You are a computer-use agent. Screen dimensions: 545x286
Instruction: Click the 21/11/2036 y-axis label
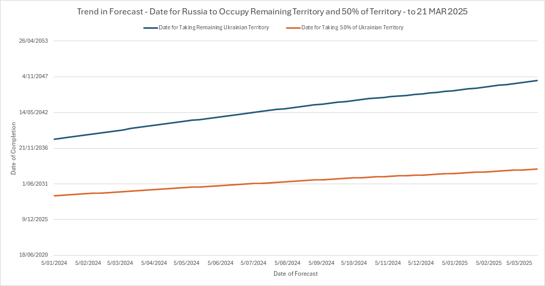tap(33, 148)
